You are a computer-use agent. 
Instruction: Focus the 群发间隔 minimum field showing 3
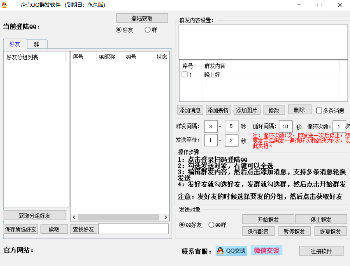click(x=211, y=126)
